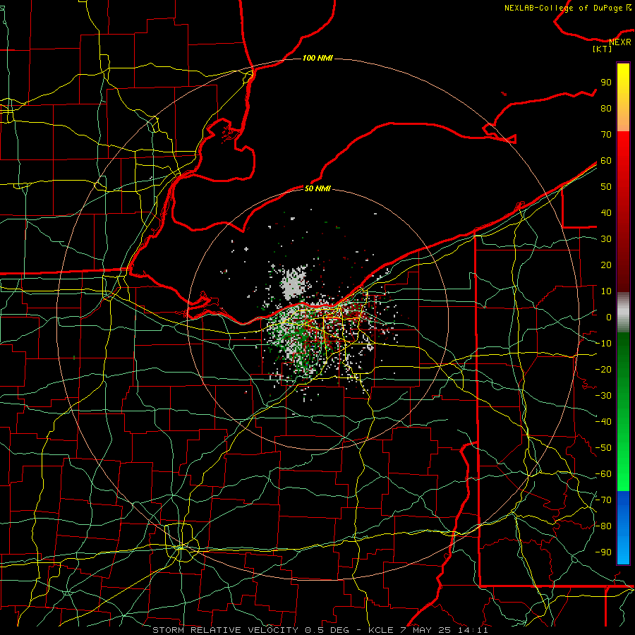Click the -40 tick label on velocity scale

tap(603, 422)
